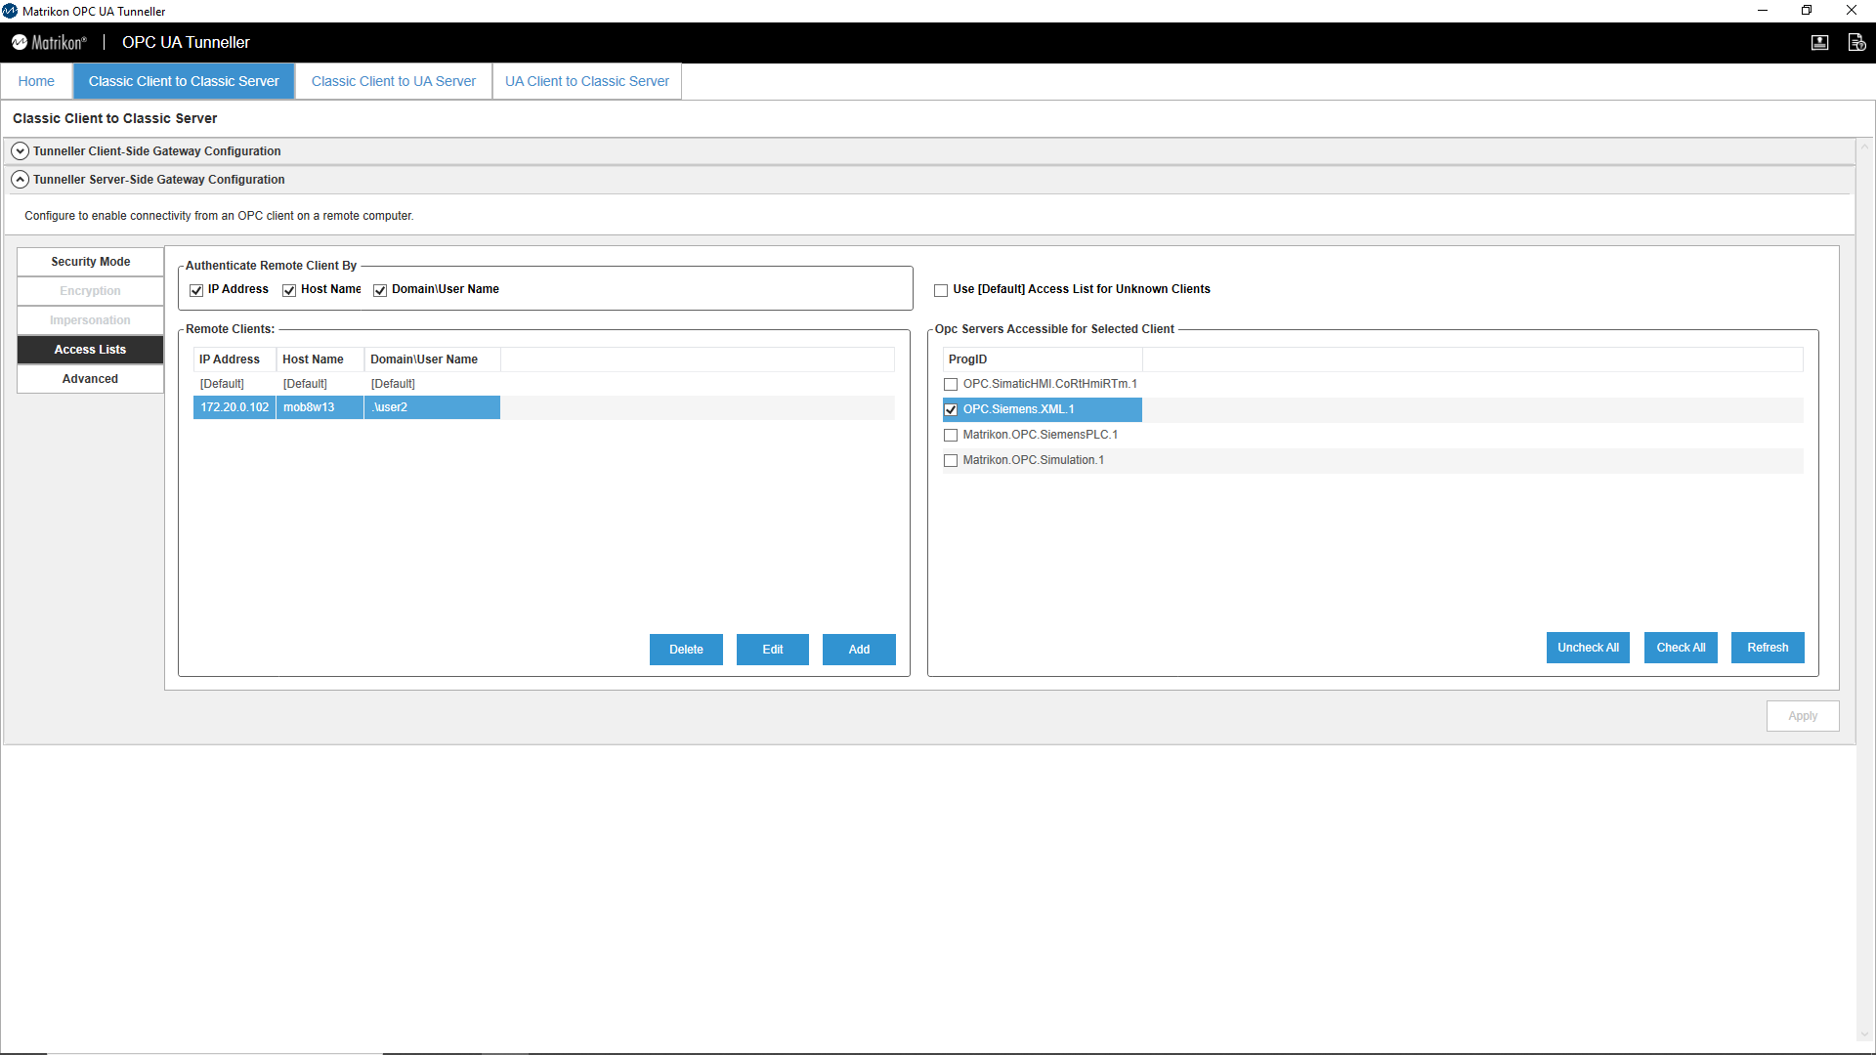Sort by Host Name column header

tap(320, 359)
